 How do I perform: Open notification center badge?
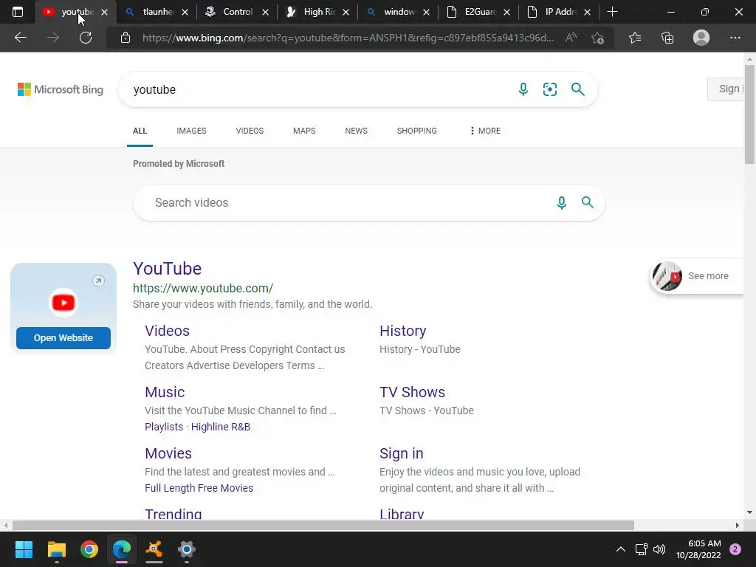tap(735, 549)
